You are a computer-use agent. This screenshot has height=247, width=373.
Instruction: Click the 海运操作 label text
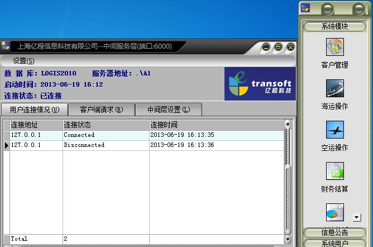click(x=334, y=106)
